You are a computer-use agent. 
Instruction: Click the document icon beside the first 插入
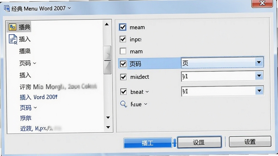coord(13,39)
